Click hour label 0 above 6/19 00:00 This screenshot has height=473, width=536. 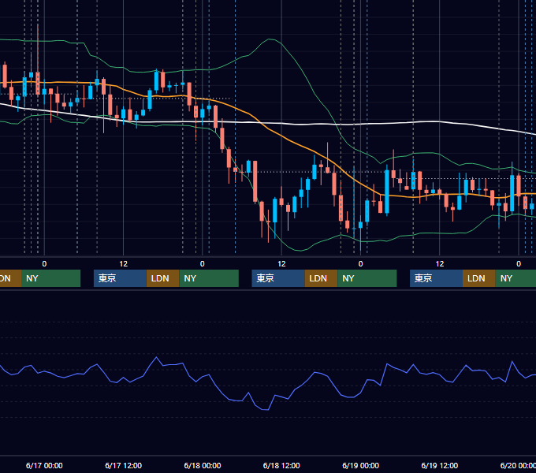(x=361, y=264)
